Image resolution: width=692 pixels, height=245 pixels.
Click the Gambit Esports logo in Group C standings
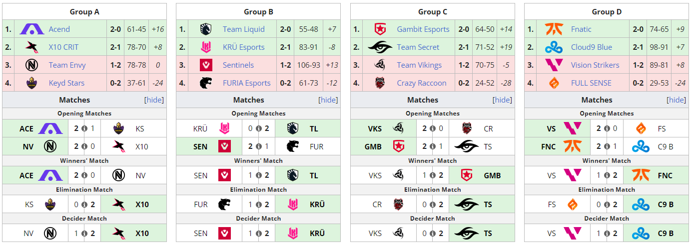pyautogui.click(x=380, y=29)
